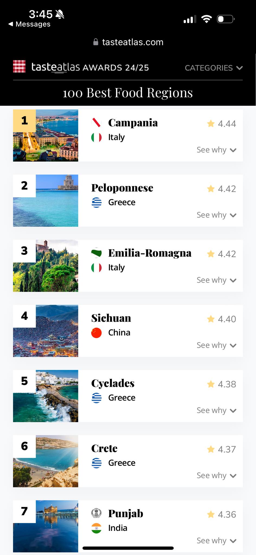Expand See why for Peloponnese

(x=216, y=215)
